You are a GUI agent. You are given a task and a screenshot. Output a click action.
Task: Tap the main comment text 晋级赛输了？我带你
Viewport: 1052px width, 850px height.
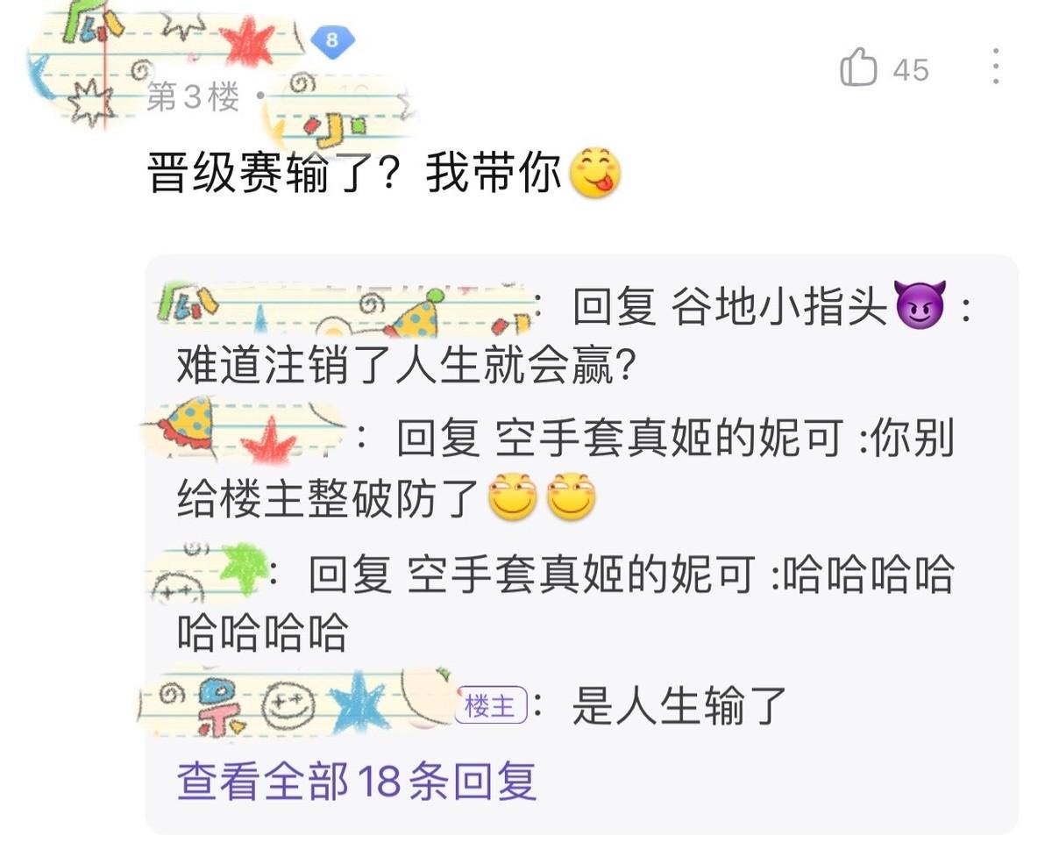(x=356, y=174)
